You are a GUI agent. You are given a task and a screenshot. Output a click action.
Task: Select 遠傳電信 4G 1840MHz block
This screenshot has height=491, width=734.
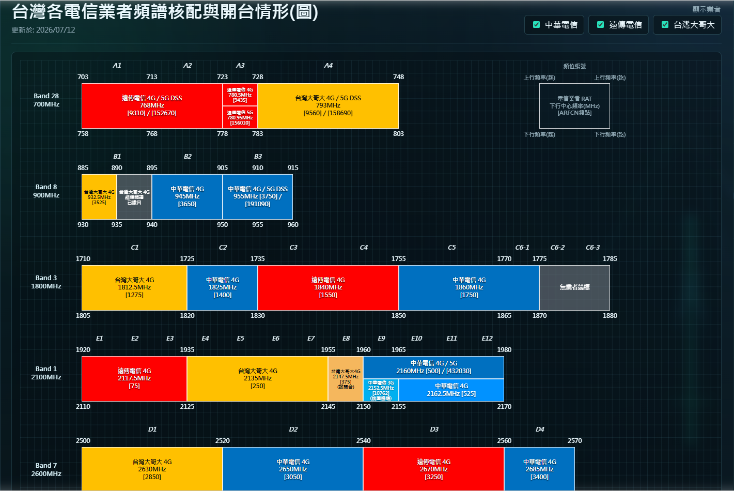[328, 288]
